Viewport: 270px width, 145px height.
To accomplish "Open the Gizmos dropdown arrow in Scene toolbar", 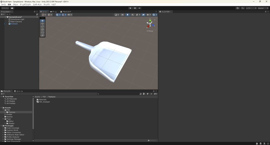I will [156, 15].
